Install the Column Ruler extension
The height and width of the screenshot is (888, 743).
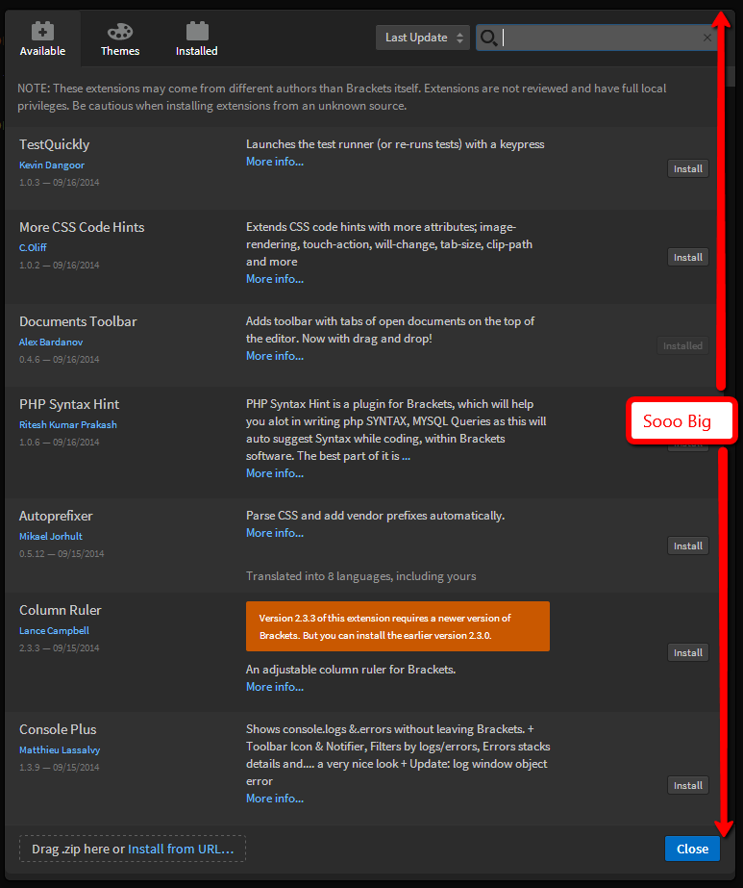tap(687, 652)
